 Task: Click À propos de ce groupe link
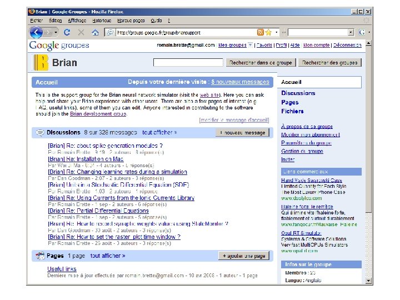[307, 127]
